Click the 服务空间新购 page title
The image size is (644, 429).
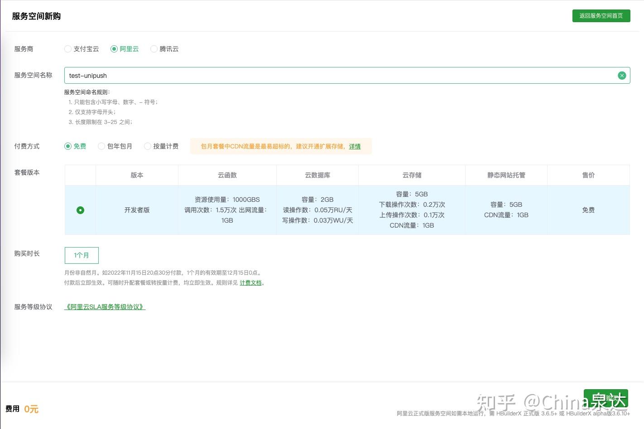(x=36, y=16)
